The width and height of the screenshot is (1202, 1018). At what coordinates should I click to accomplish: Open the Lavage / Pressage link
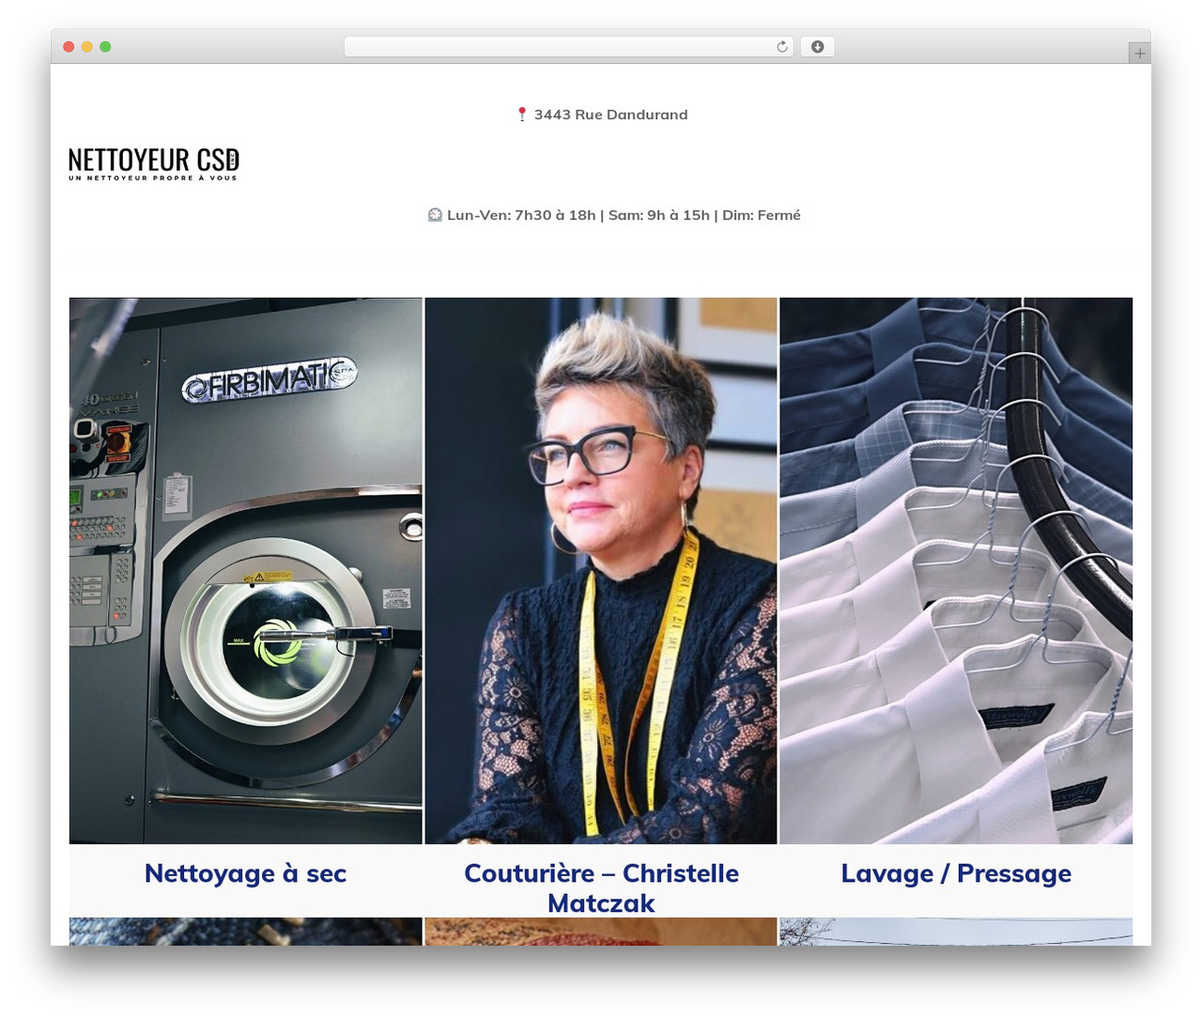(956, 873)
